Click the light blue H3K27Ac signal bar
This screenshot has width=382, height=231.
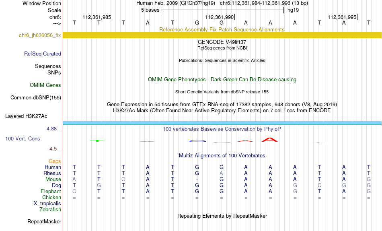222,123
